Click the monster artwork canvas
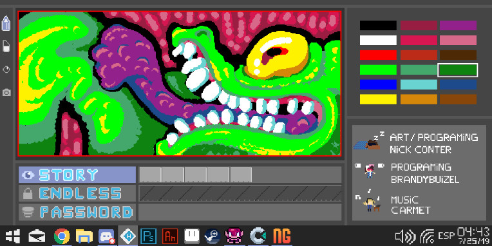This screenshot has height=246, width=492. [x=180, y=84]
